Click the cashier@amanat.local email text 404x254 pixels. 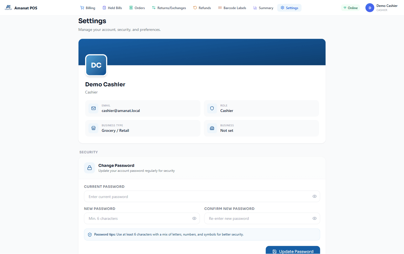pyautogui.click(x=121, y=111)
